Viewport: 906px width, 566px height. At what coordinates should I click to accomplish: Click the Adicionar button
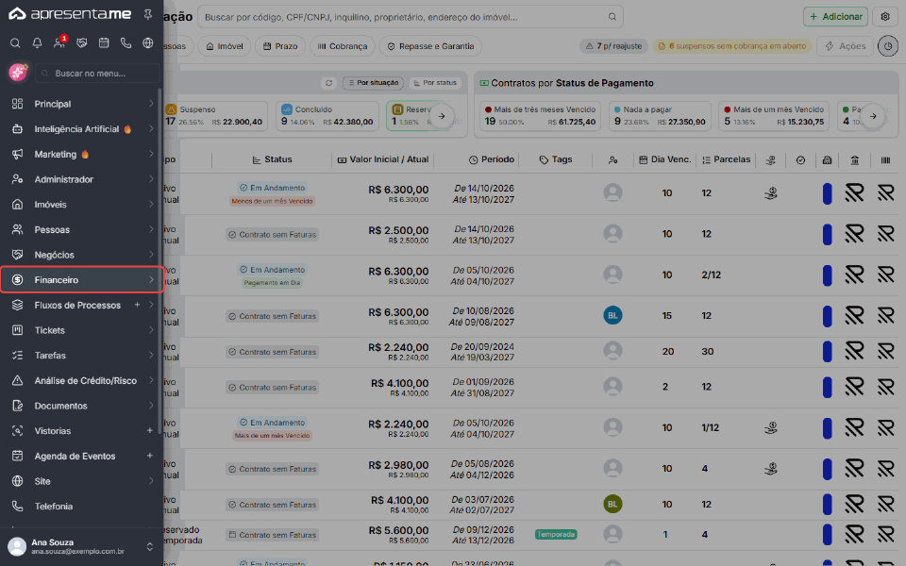(835, 17)
